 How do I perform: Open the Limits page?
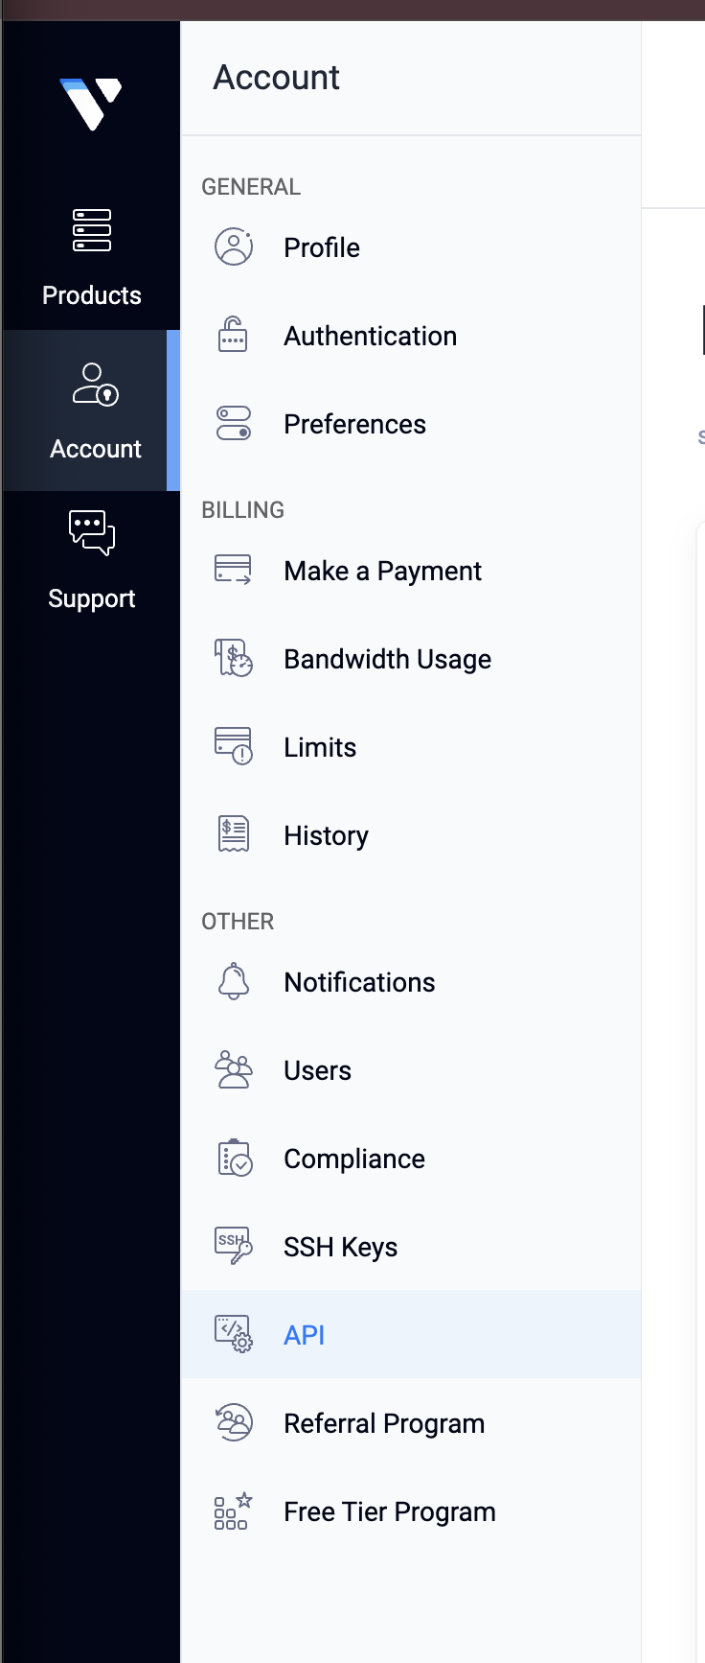click(320, 747)
